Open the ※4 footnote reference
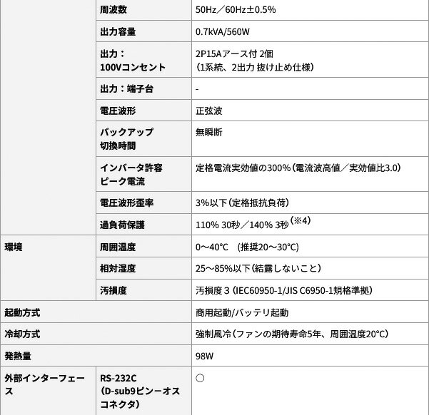Viewport: 429px width, 415px height. pos(303,221)
